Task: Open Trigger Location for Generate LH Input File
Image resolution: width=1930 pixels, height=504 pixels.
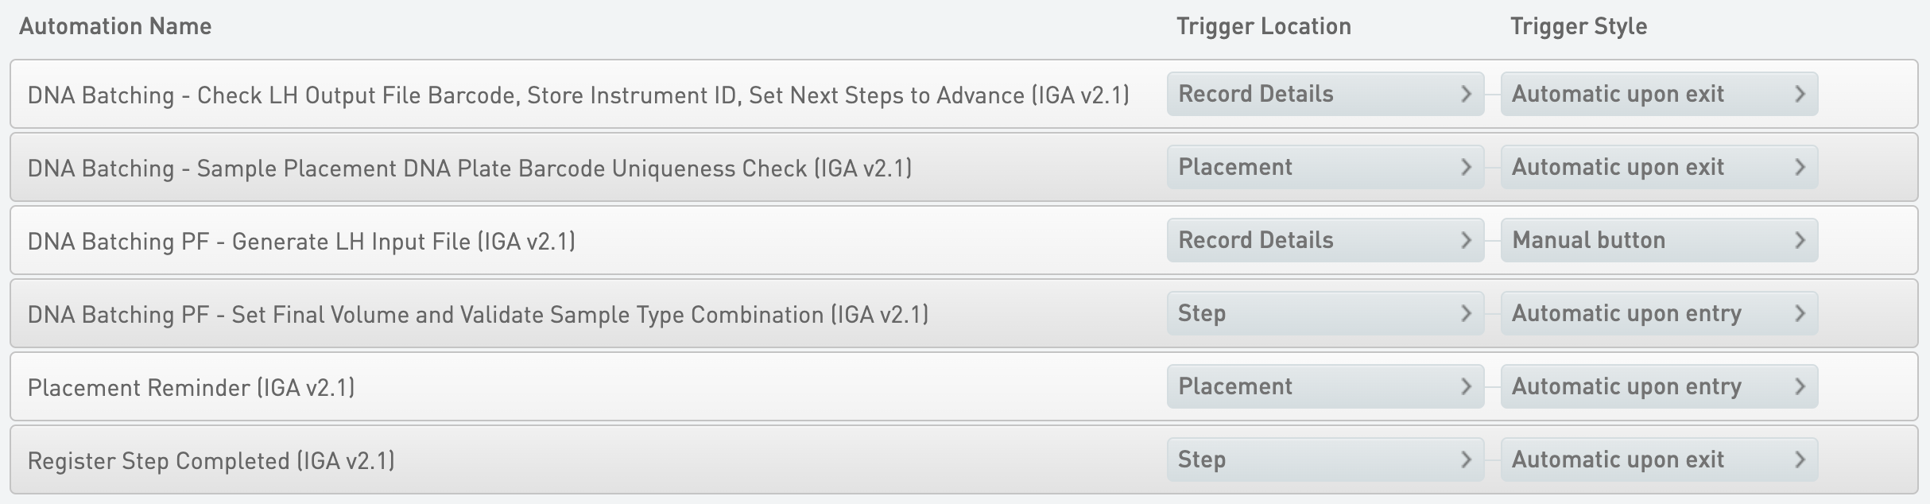Action: pyautogui.click(x=1324, y=240)
